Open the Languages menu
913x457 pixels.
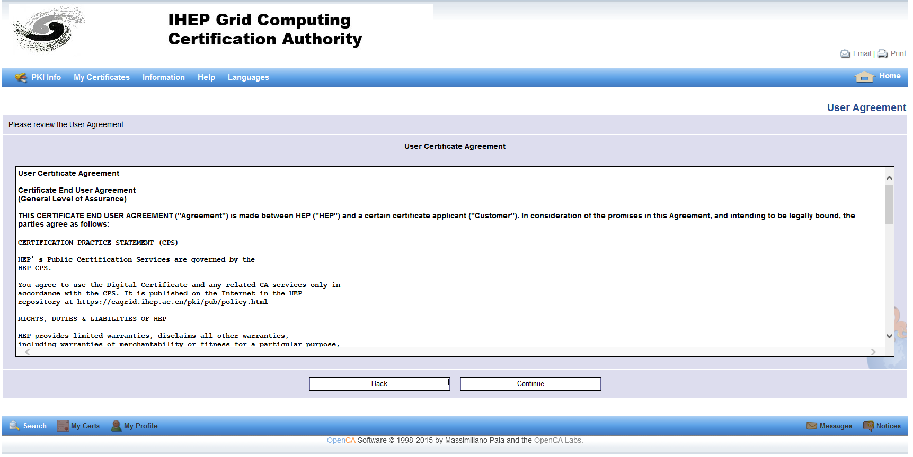(x=249, y=77)
